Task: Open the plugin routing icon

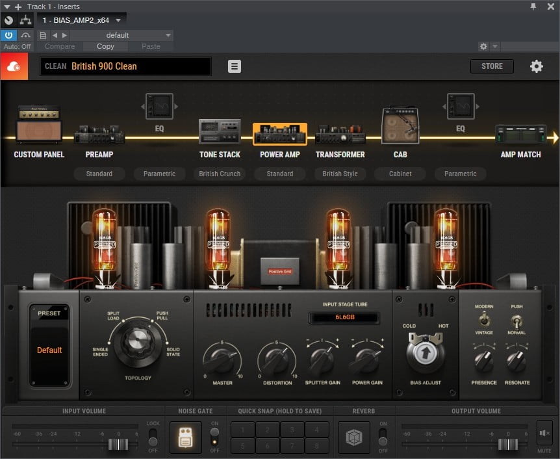Action: [x=25, y=20]
